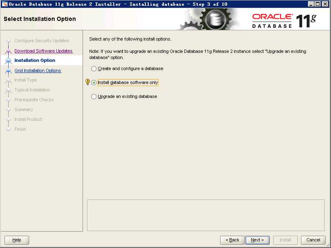
Task: Cancel the installer
Action: (313, 240)
